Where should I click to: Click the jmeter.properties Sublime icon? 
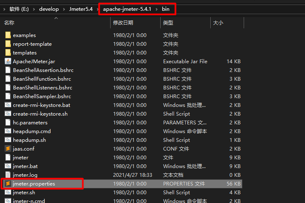pos(8,183)
